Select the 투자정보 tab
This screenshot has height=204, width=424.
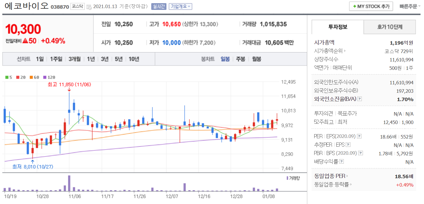(337, 27)
